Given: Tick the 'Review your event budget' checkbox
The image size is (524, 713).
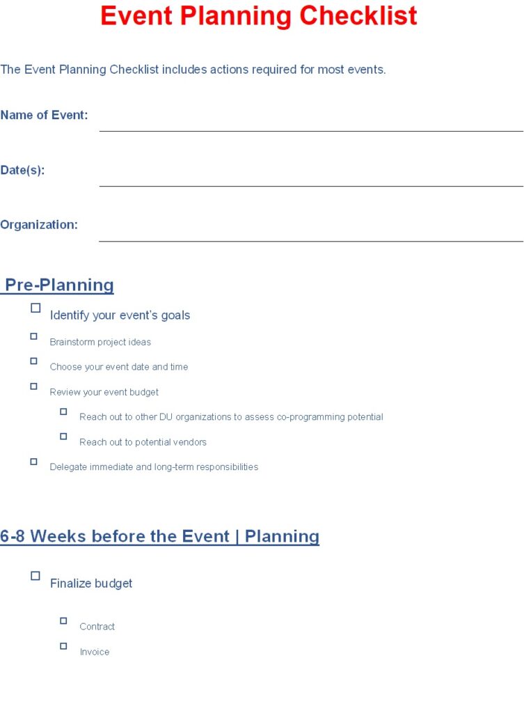Looking at the screenshot, I should coord(33,386).
